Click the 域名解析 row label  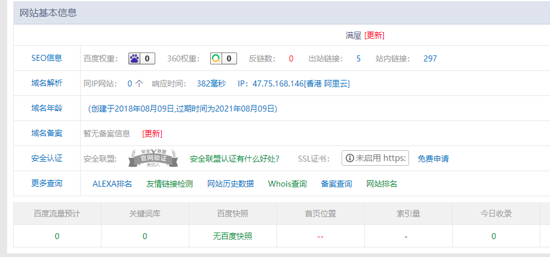point(47,83)
